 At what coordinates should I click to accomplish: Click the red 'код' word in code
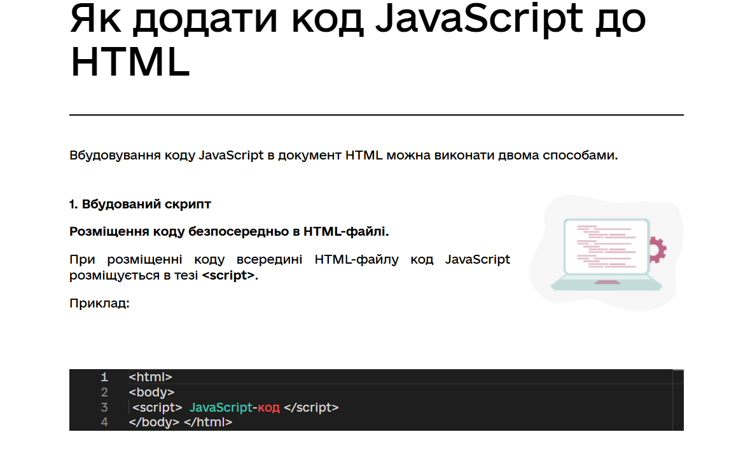pos(268,407)
